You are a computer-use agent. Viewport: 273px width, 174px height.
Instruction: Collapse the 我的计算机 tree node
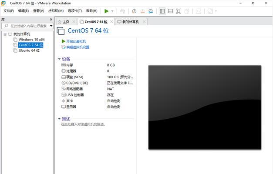(5, 34)
